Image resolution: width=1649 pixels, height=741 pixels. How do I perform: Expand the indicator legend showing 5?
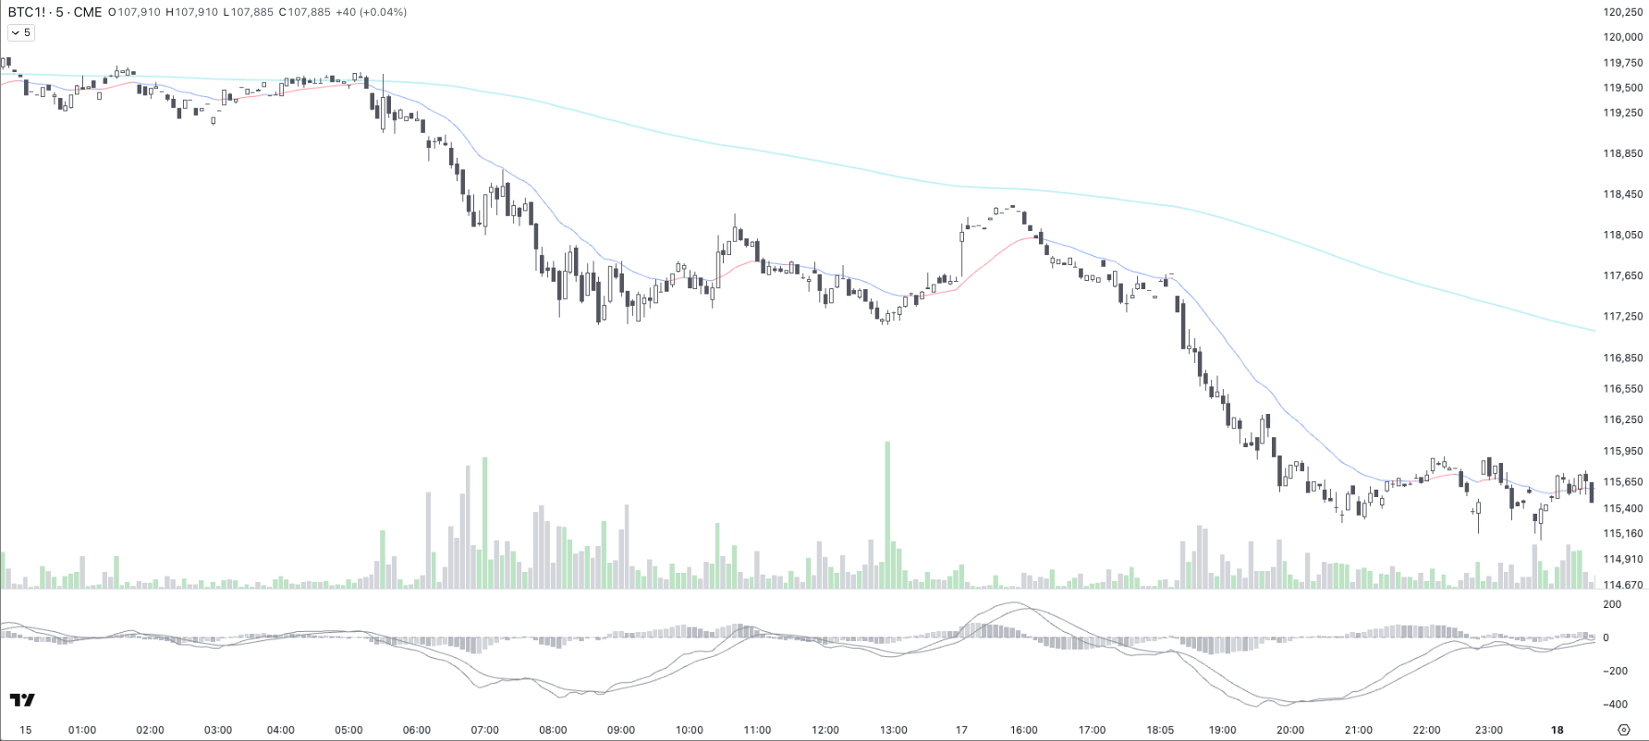coord(20,32)
